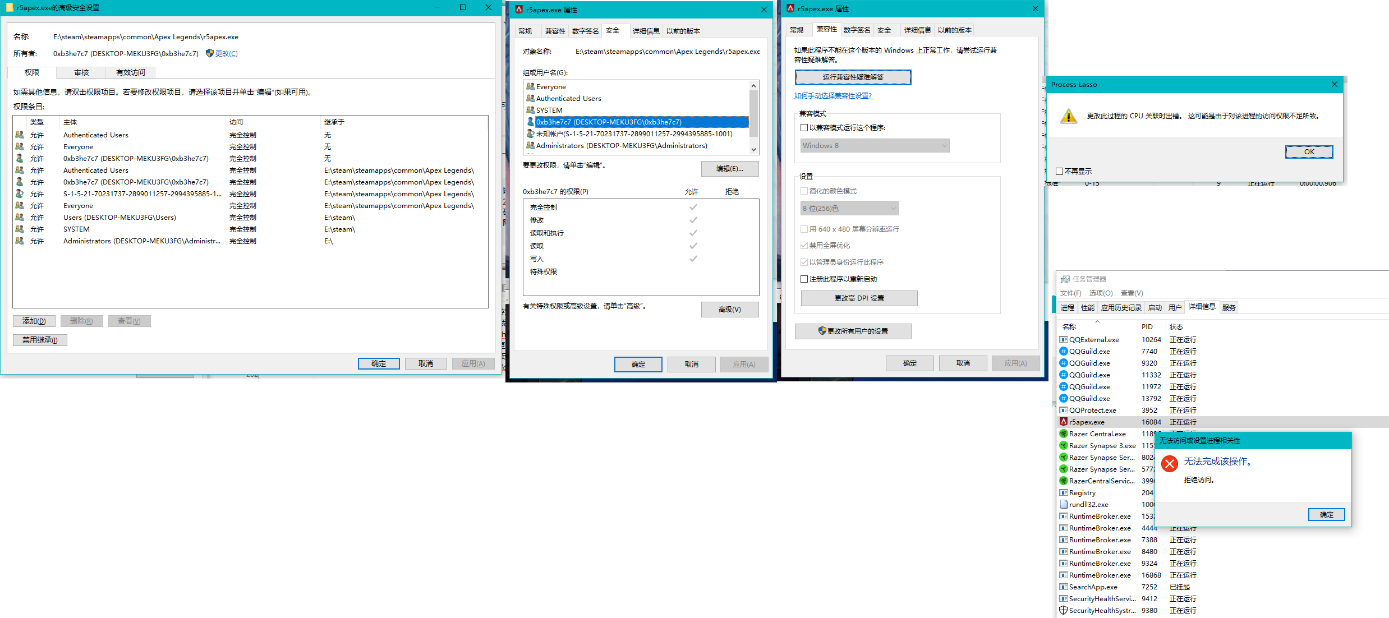Tick 不再显示 in Process Lasso dialog

point(1059,171)
